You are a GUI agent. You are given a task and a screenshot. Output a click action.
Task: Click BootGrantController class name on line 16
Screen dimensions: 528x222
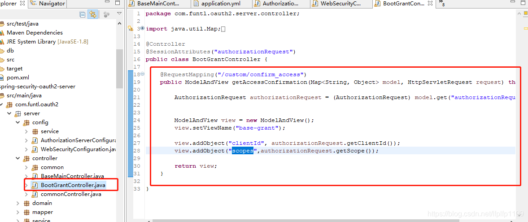[226, 59]
